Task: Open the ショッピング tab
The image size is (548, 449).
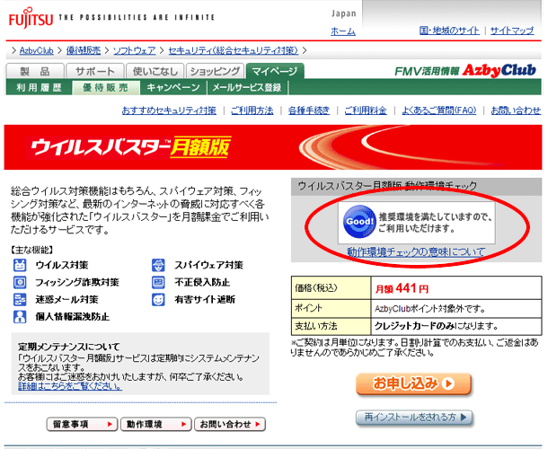Action: (216, 72)
